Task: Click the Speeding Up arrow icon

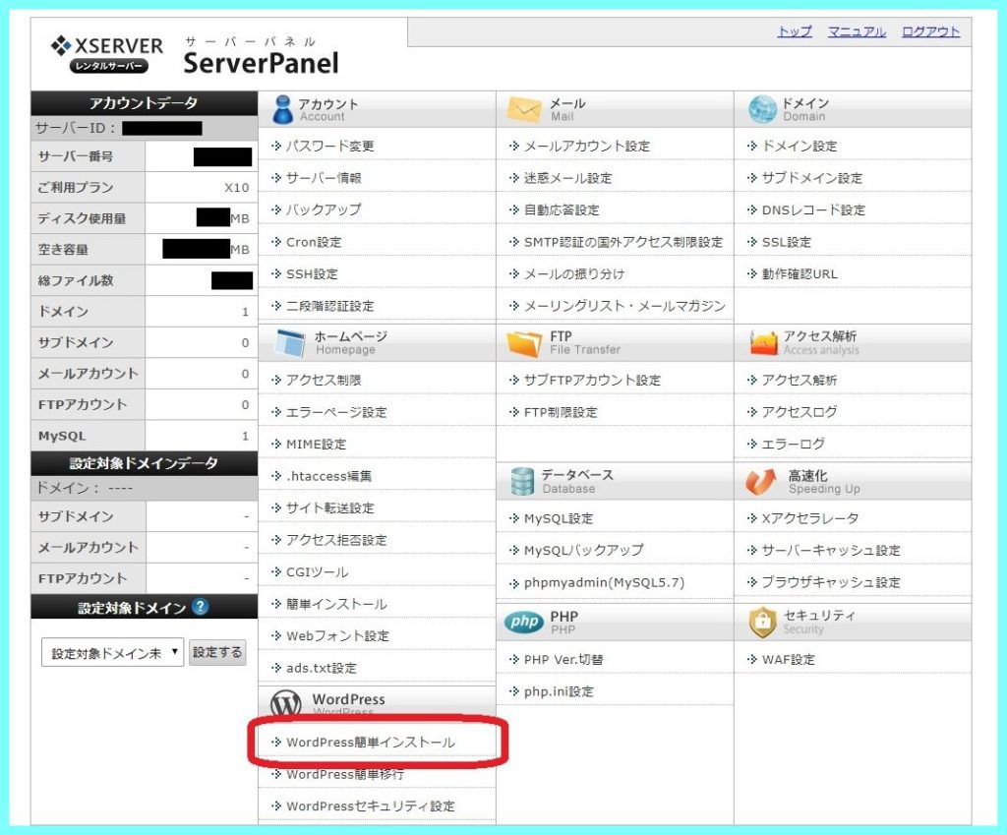Action: pos(761,481)
